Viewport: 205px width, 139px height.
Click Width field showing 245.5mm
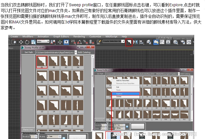tap(118, 125)
